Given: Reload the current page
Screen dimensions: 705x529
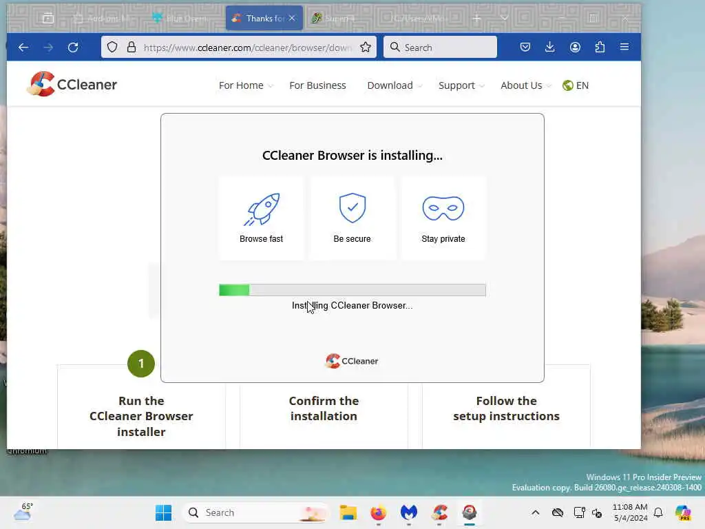Looking at the screenshot, I should [73, 48].
